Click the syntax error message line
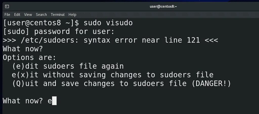This screenshot has height=114, width=259. [x=110, y=40]
